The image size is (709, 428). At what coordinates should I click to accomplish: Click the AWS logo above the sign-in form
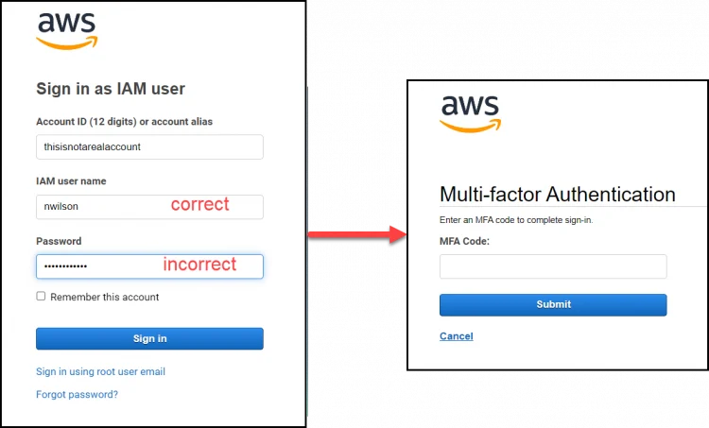click(66, 31)
